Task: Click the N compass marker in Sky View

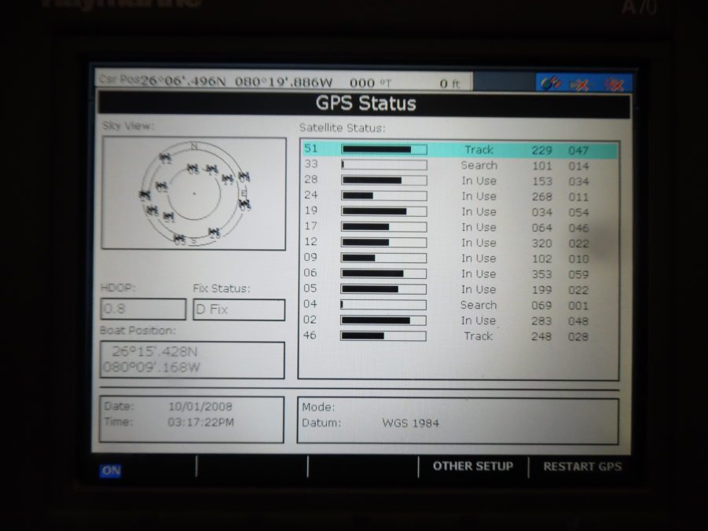Action: pos(194,147)
